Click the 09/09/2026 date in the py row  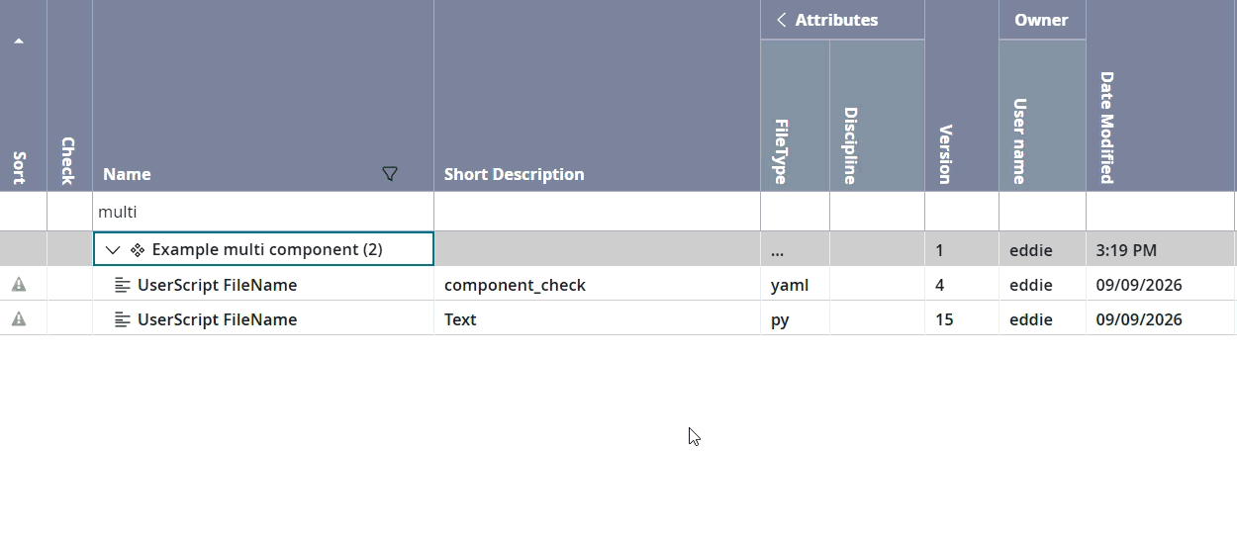[1161, 319]
